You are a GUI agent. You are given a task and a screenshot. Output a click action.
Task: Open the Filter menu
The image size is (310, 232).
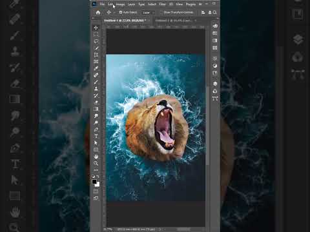point(162,4)
